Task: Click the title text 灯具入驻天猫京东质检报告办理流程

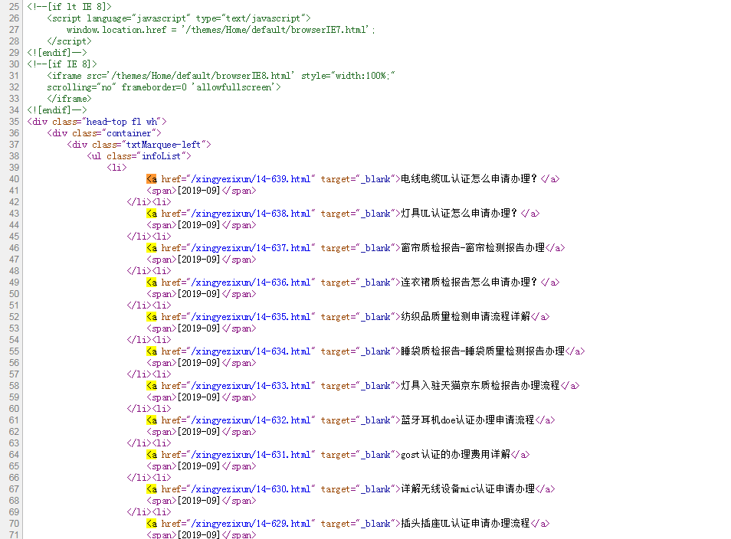Action: [480, 386]
